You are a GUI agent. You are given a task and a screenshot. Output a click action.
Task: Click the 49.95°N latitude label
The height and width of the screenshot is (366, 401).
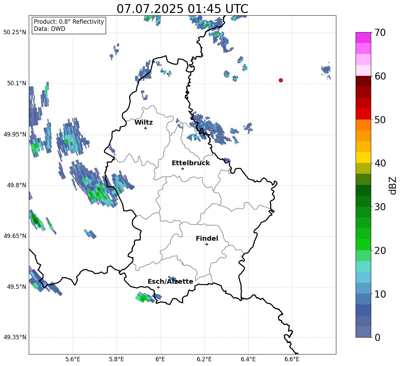[x=15, y=134]
